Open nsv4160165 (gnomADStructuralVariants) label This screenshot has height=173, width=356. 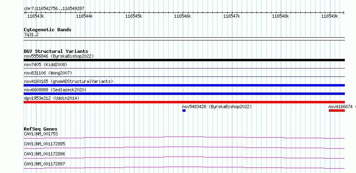[x=68, y=81]
